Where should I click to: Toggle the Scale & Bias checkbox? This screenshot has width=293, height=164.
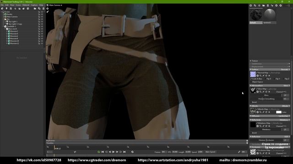(251, 79)
